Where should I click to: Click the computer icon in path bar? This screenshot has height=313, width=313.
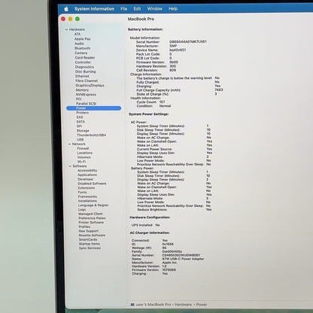(132, 305)
